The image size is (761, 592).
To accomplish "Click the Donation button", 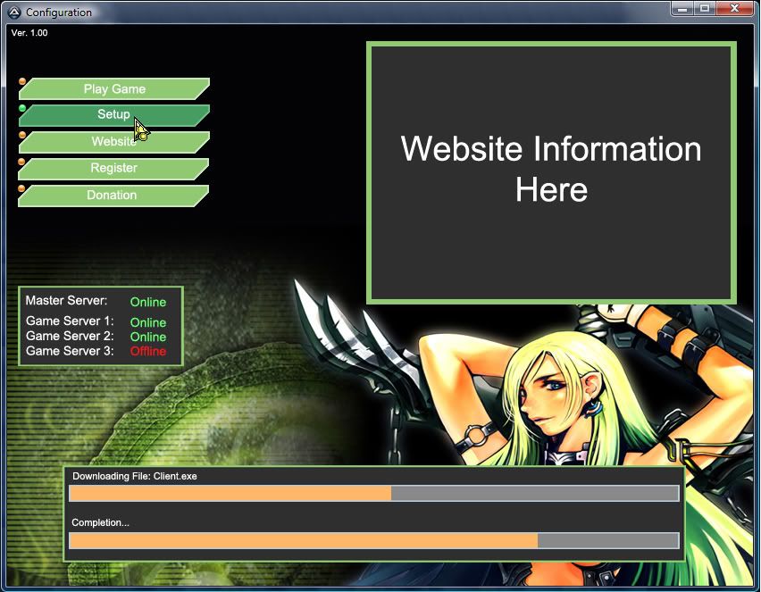I will [x=114, y=195].
